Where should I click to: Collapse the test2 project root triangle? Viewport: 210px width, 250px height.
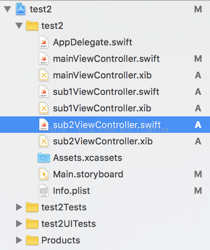click(x=7, y=9)
